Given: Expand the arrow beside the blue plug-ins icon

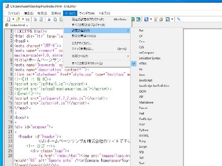Looking at the screenshot, I should click(x=151, y=19).
